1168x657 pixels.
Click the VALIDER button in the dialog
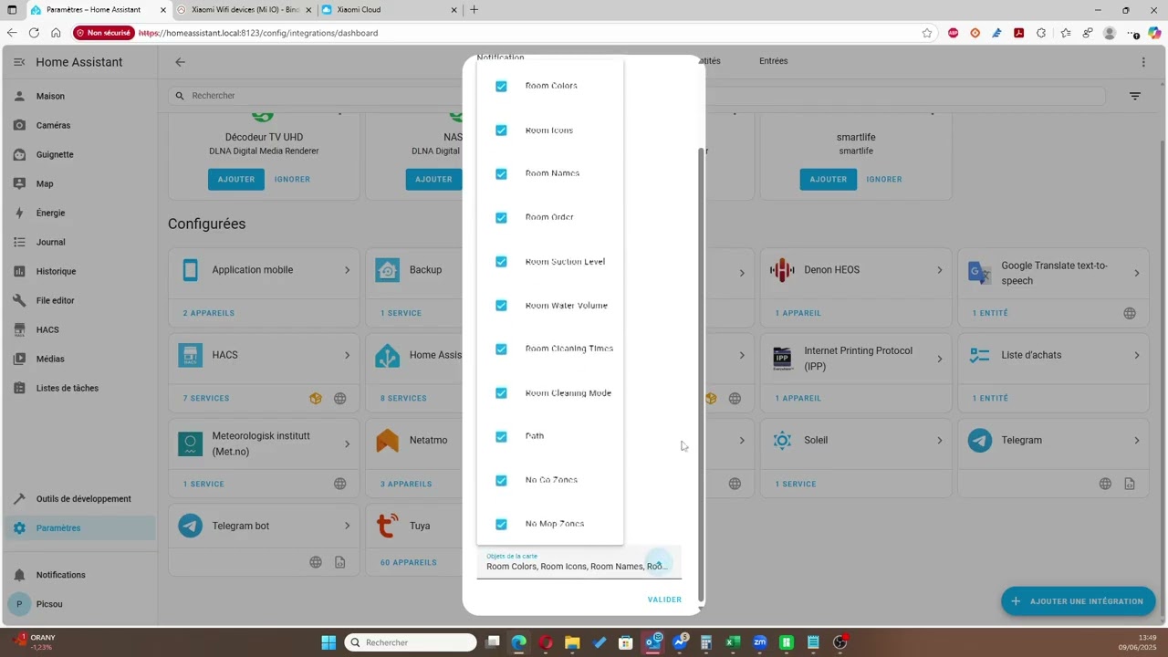(664, 600)
